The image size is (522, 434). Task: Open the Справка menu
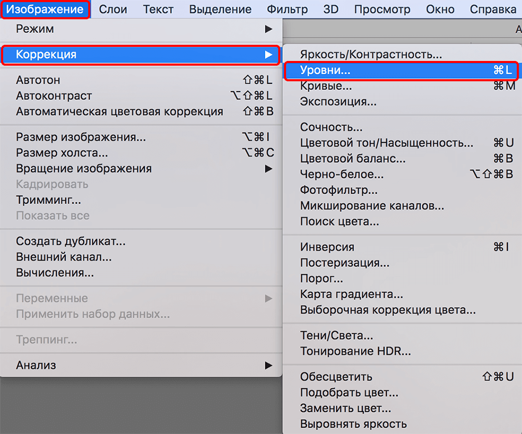493,9
